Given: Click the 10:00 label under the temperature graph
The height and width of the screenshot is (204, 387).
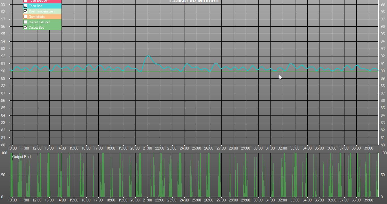Looking at the screenshot, I should tap(12, 148).
